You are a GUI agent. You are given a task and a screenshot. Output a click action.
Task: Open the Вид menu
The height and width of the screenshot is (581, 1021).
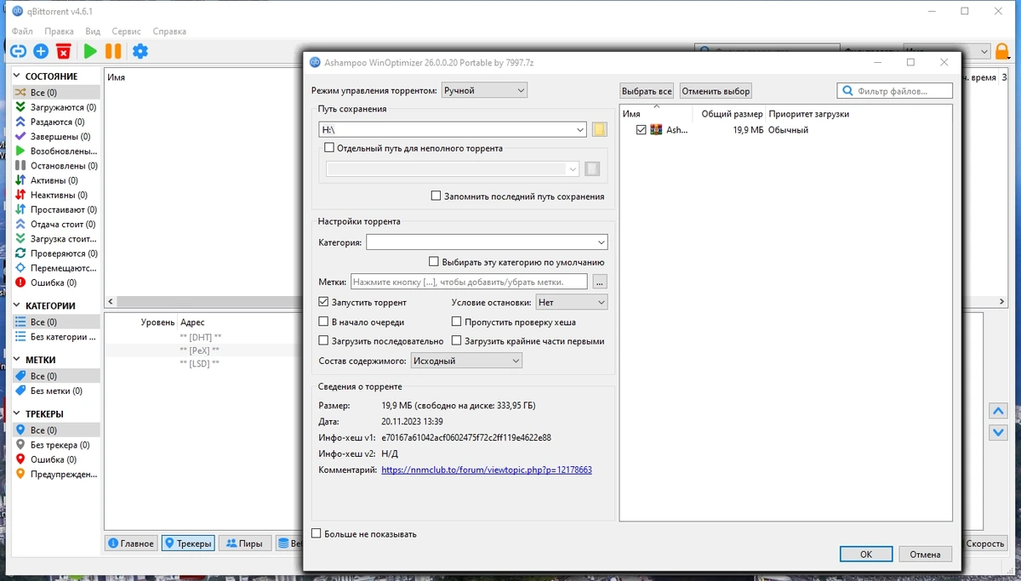(x=93, y=31)
